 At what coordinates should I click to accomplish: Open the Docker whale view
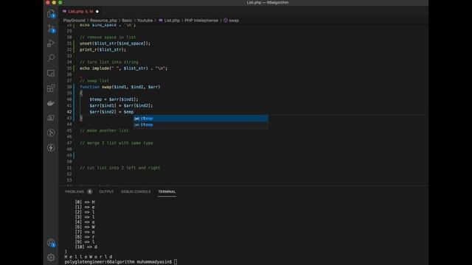coord(51,103)
